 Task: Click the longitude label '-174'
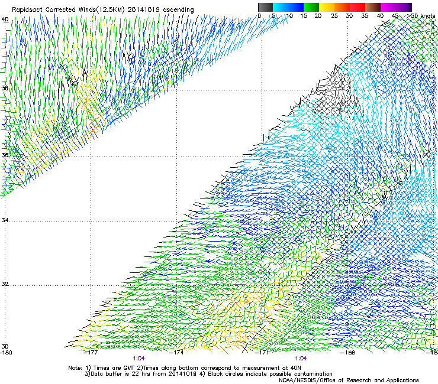click(177, 352)
